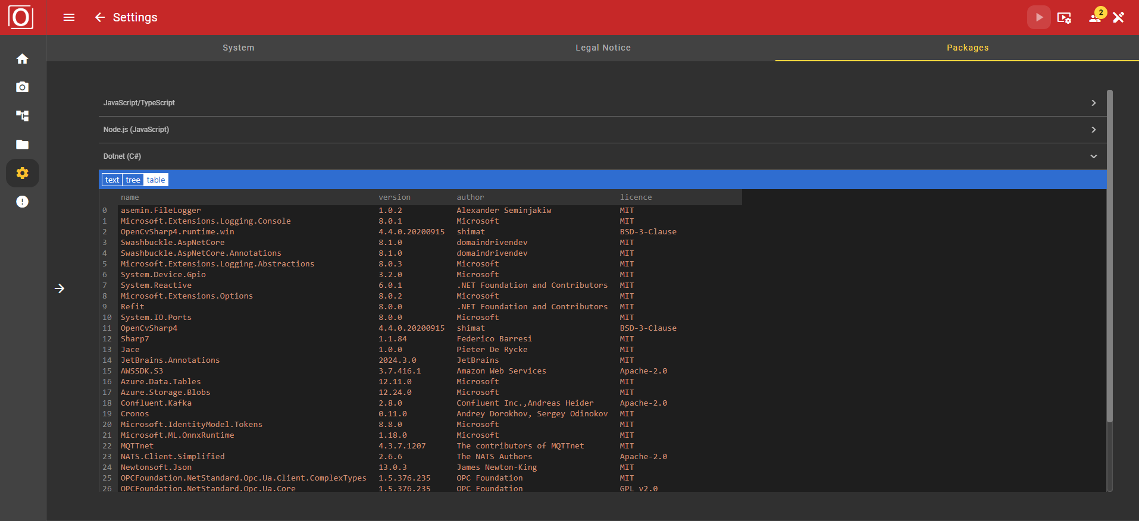Image resolution: width=1139 pixels, height=521 pixels.
Task: Select the asemin.FileLogger package name
Action: 161,211
